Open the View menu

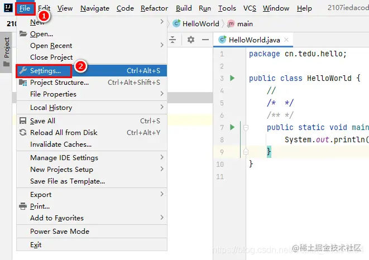click(65, 8)
